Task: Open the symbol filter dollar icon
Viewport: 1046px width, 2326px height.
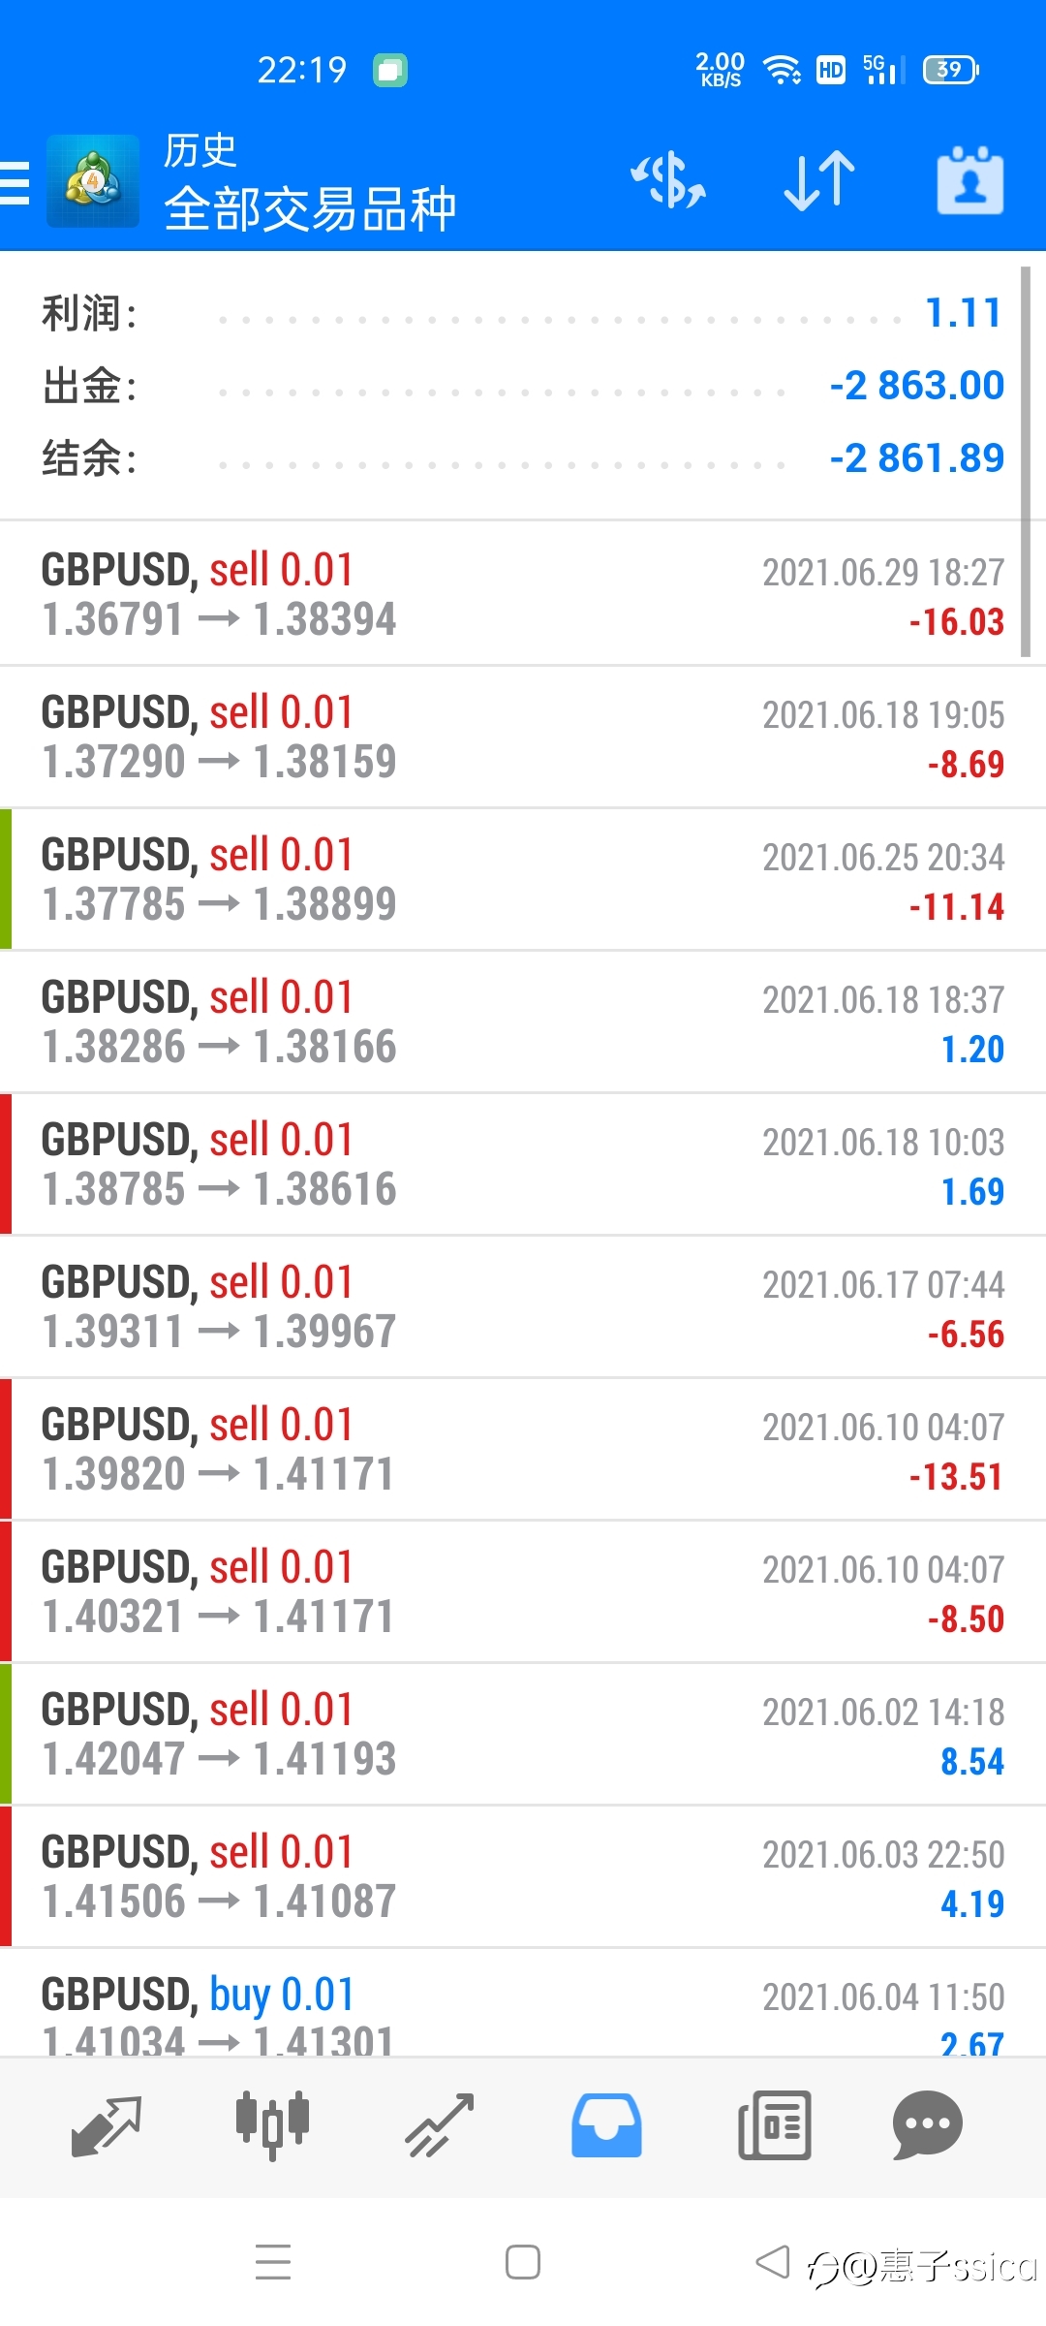Action: [x=668, y=181]
